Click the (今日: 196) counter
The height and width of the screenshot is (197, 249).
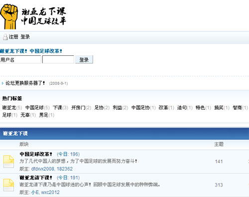point(68,154)
